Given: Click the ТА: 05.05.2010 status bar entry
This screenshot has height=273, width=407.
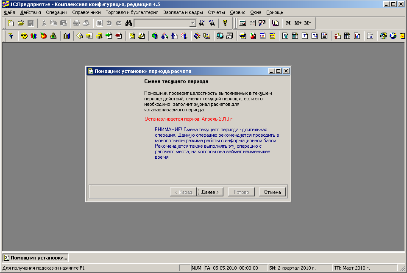Looking at the screenshot, I should point(235,268).
